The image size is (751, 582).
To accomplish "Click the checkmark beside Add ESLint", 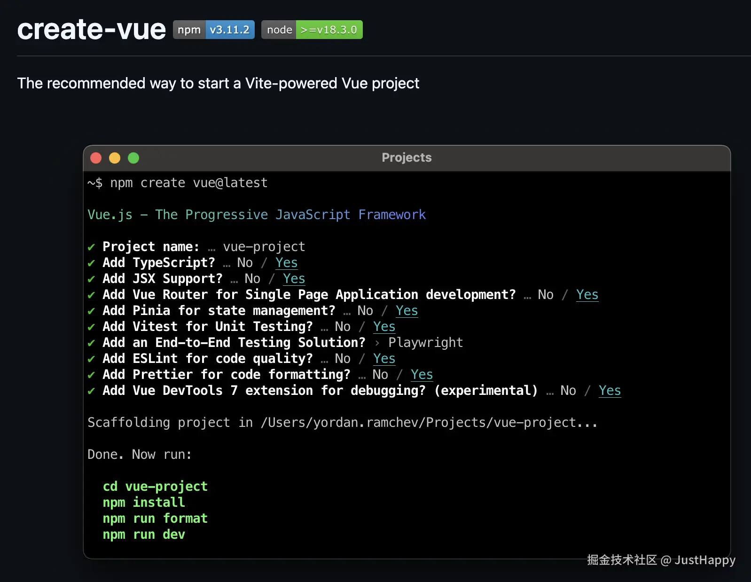I will pyautogui.click(x=91, y=359).
